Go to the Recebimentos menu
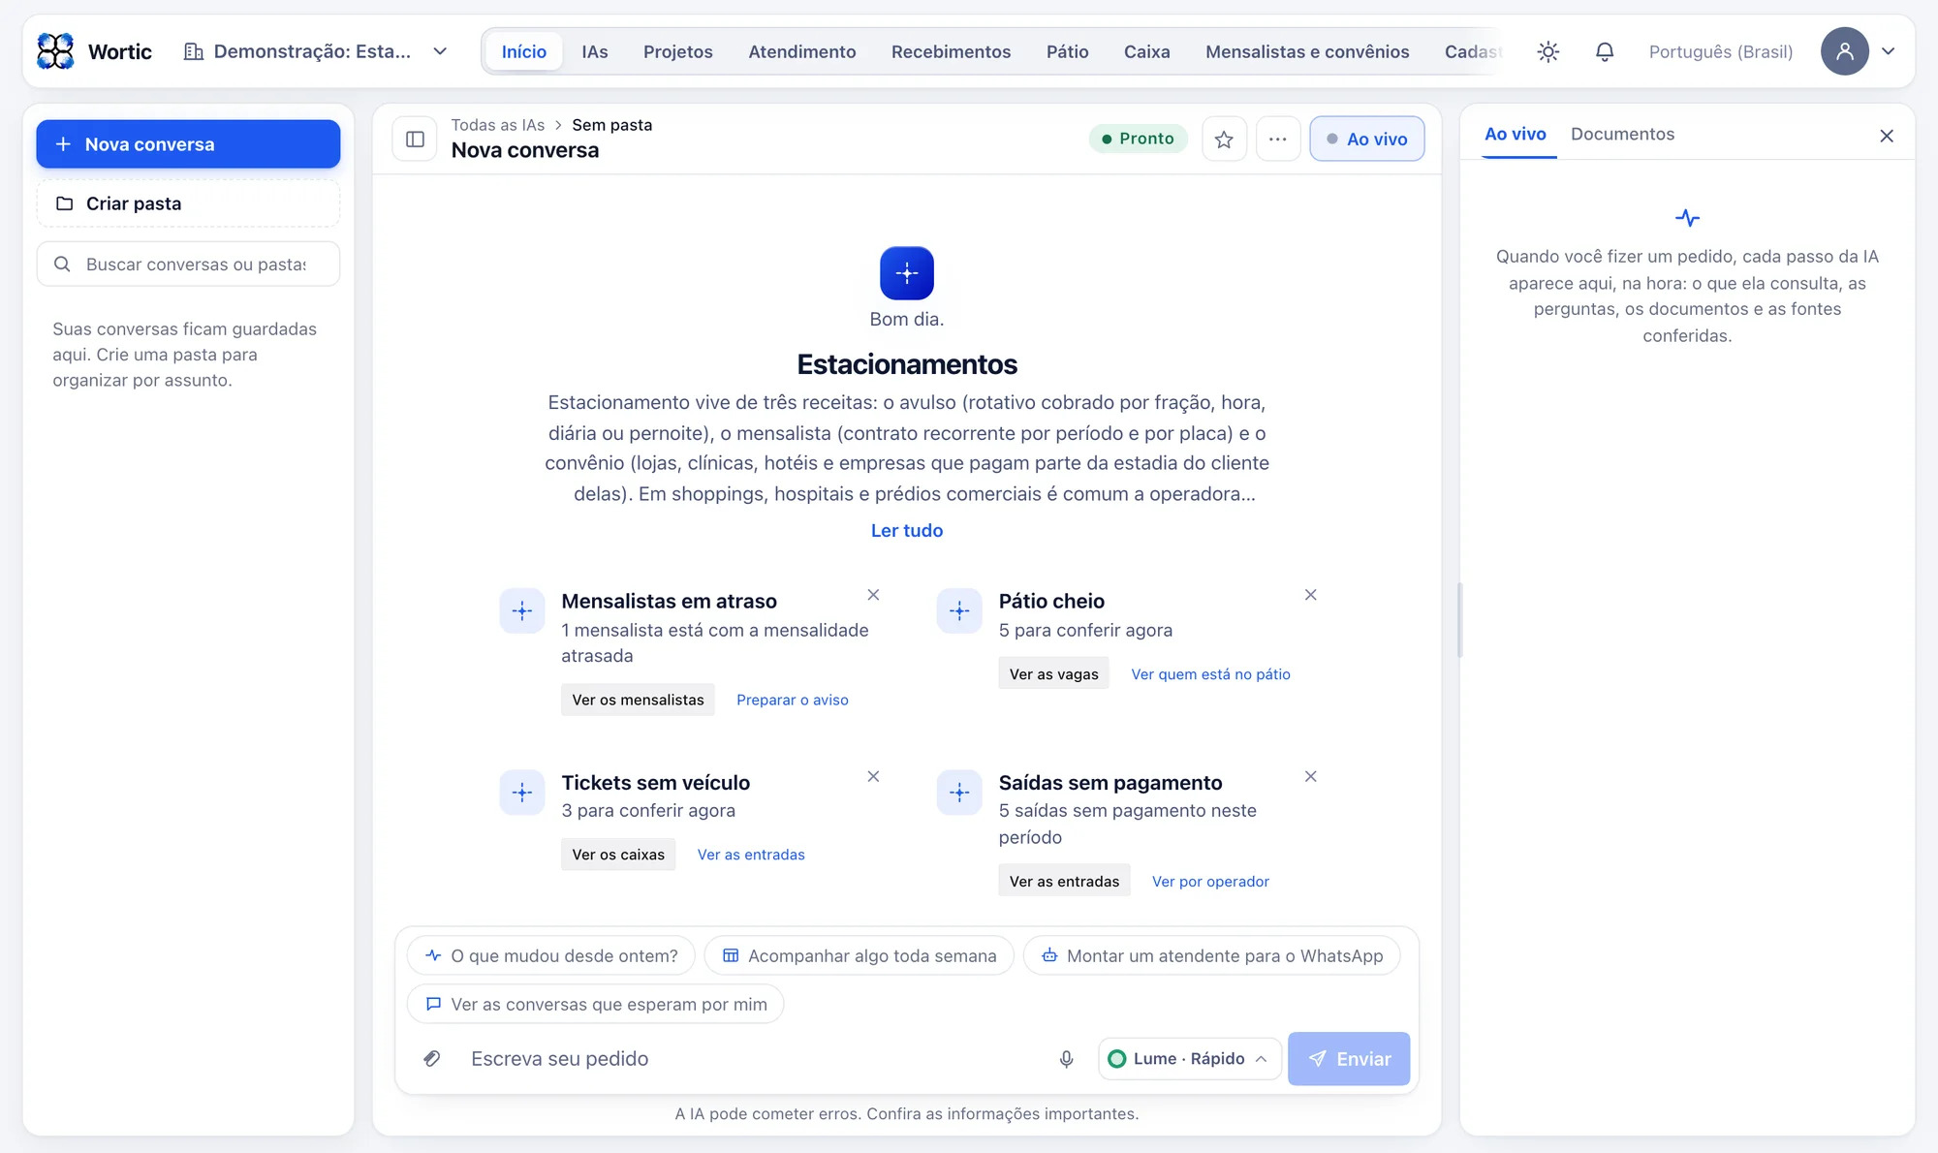The image size is (1938, 1153). pyautogui.click(x=951, y=51)
